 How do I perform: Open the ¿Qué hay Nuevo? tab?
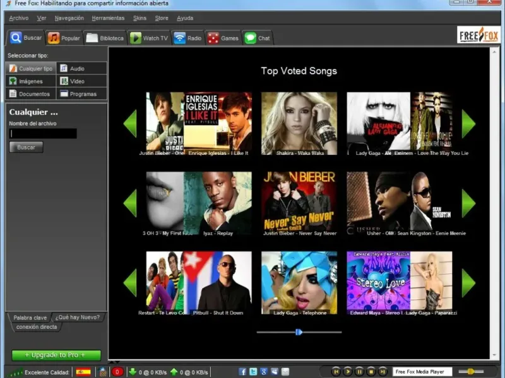click(78, 318)
